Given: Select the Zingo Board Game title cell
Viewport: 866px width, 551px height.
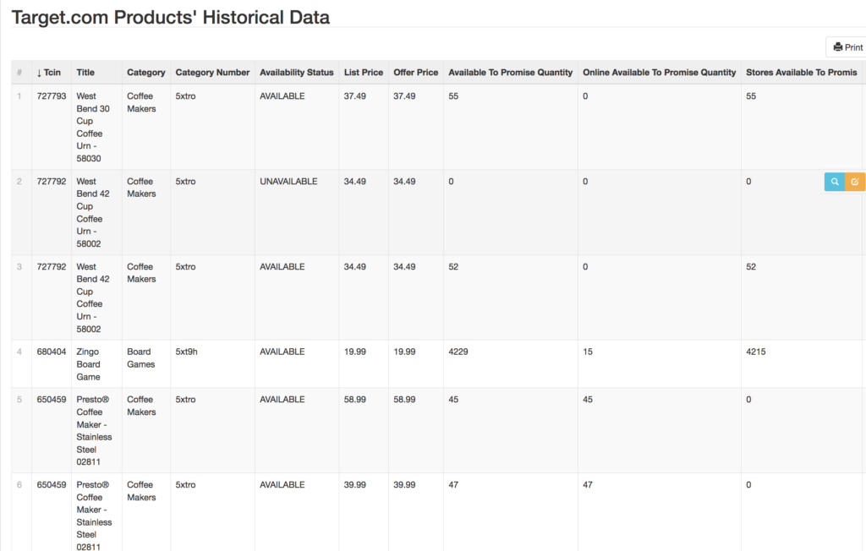Looking at the screenshot, I should point(89,364).
